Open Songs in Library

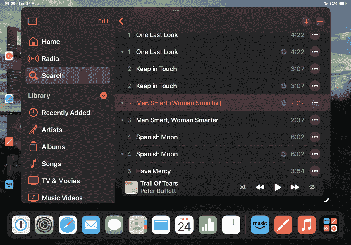(68, 164)
